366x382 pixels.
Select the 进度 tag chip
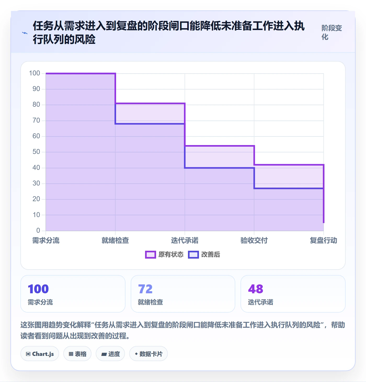point(110,354)
